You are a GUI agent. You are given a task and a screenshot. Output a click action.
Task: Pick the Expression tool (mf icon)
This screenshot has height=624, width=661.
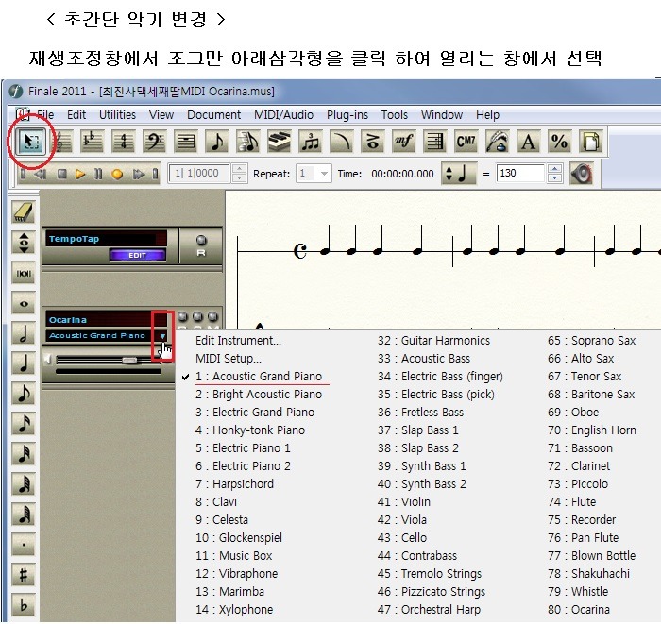pyautogui.click(x=404, y=142)
